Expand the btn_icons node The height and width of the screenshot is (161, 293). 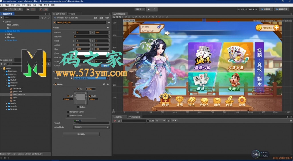tap(5, 37)
